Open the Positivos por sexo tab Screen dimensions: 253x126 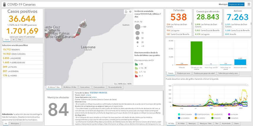184,73
